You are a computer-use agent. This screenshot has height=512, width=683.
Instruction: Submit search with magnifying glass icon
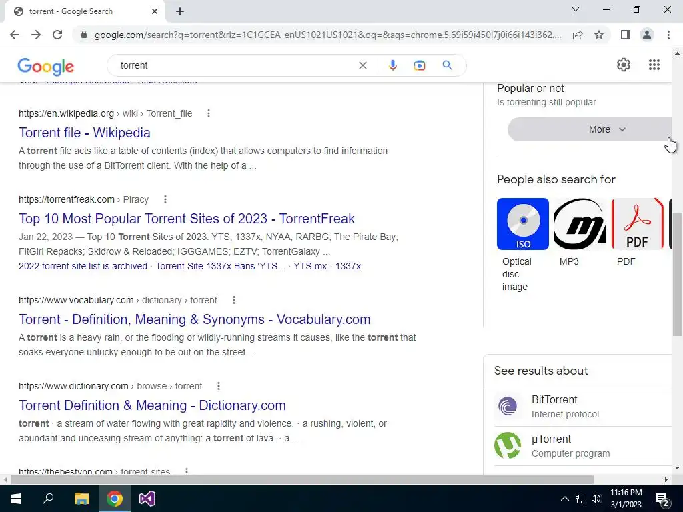coord(447,65)
